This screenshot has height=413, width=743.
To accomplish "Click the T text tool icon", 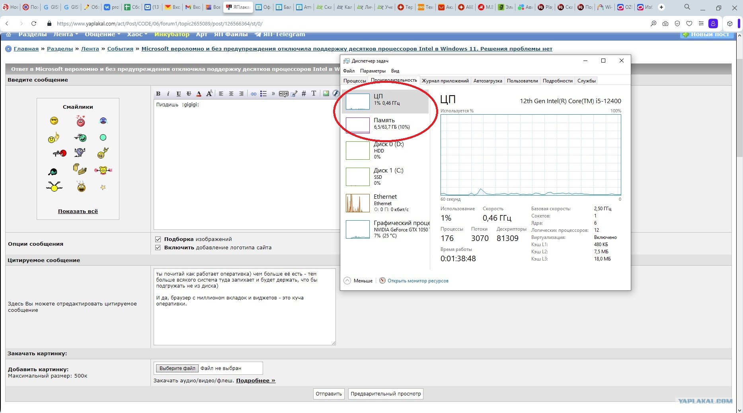I will (x=314, y=94).
